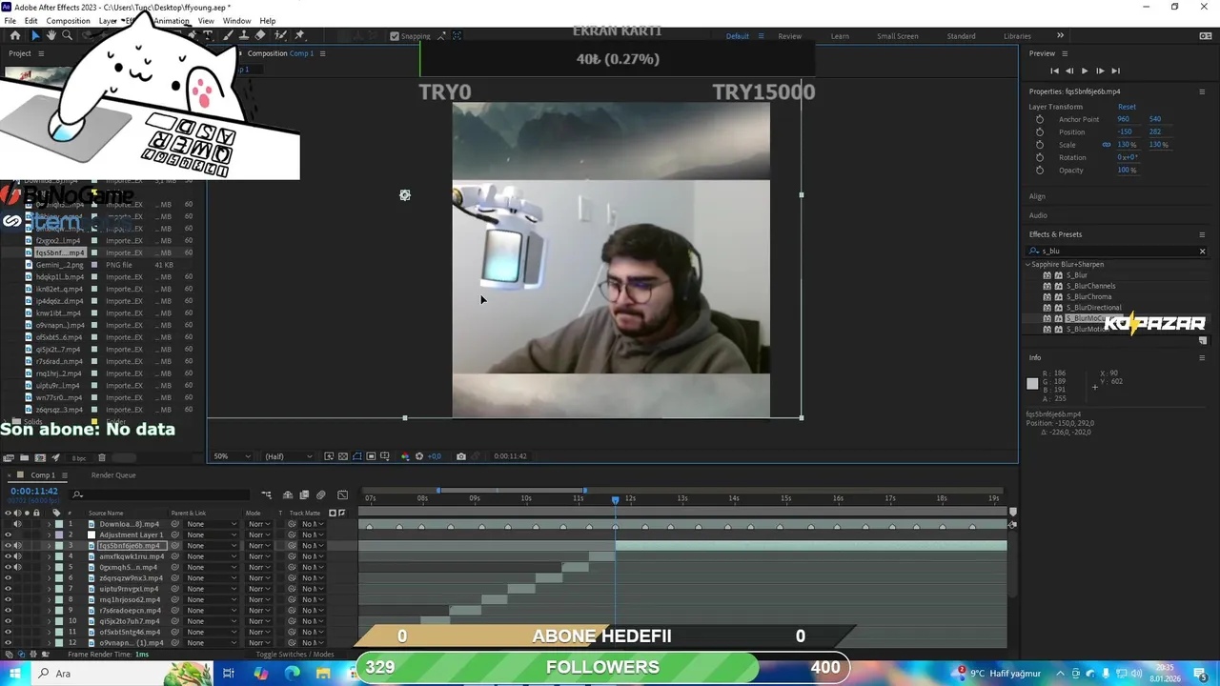Select the Zoom magnifier tool

coord(67,35)
